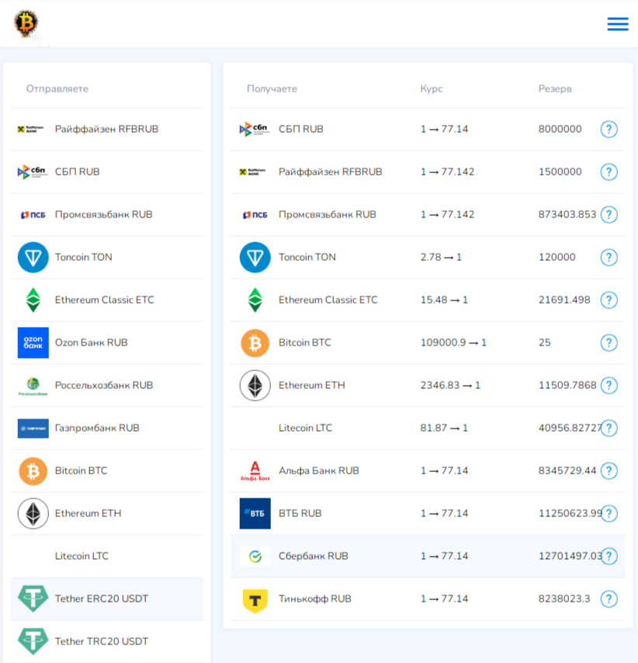Open help icon in Сбербанк RUB row
This screenshot has width=638, height=663.
pos(609,556)
